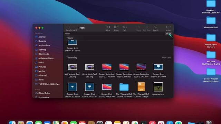Open the Action menu dropdown

coord(168,27)
